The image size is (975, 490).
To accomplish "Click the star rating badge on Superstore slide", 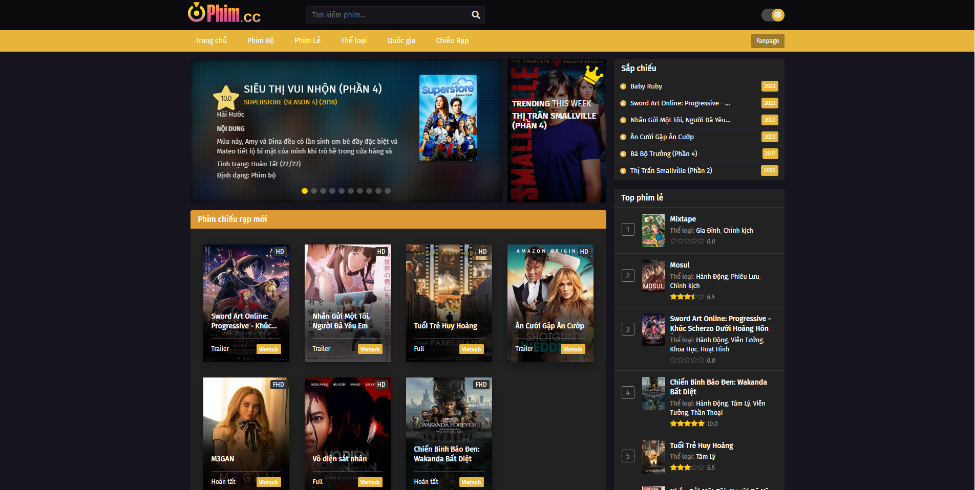I will point(226,98).
